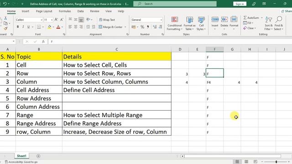Open Find & Select dropdown
This screenshot has height=164, width=292.
[279, 24]
